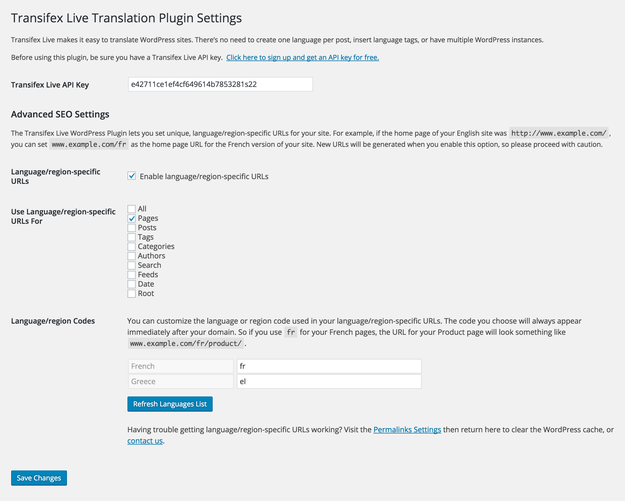The height and width of the screenshot is (501, 625).
Task: Enable the 'Tags' checkbox
Action: tap(131, 236)
